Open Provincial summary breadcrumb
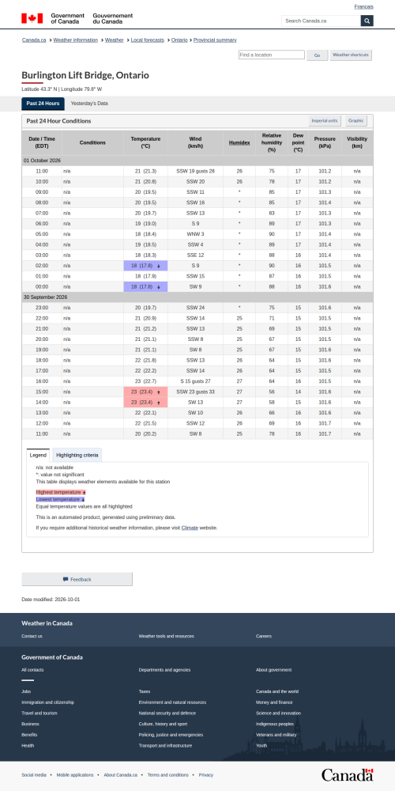 pyautogui.click(x=215, y=40)
